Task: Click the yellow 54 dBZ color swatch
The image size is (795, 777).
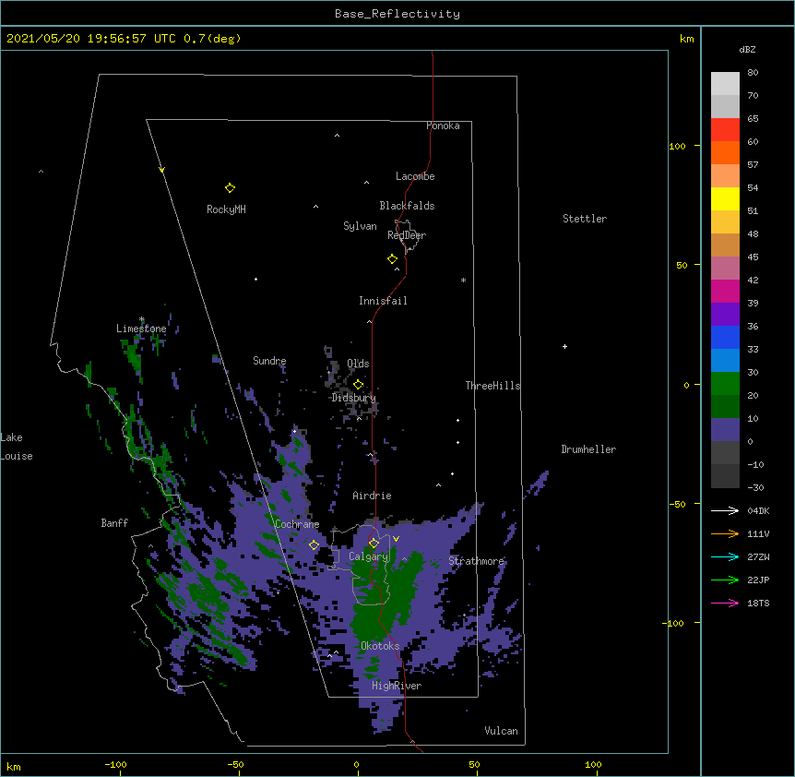Action: coord(725,198)
